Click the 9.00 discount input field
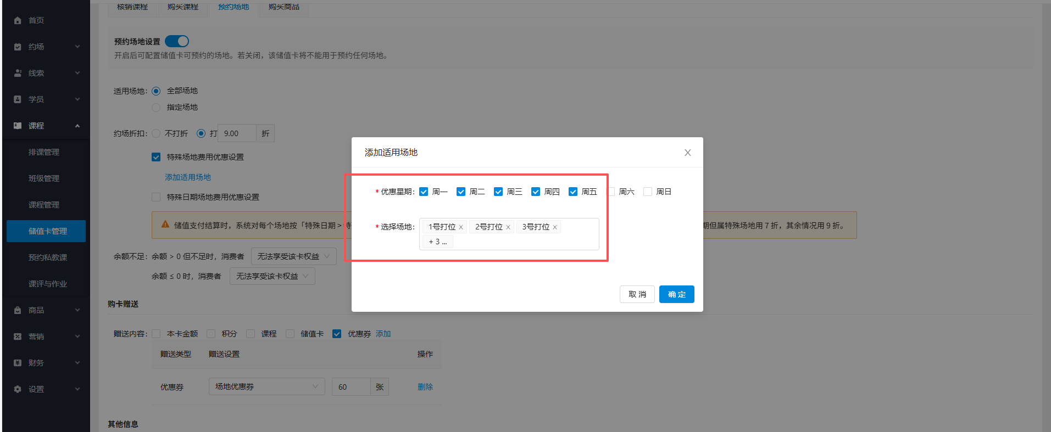Screen dimensions: 1051x432 pos(237,133)
